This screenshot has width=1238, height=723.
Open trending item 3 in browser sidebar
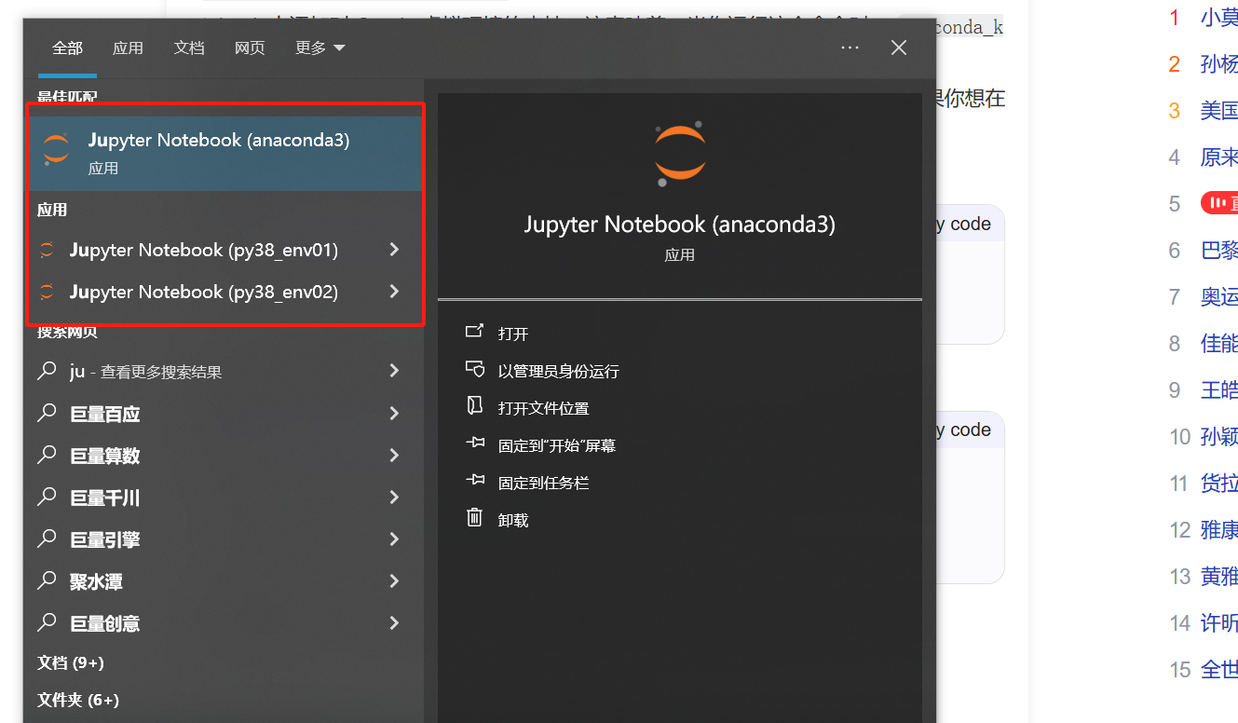click(x=1219, y=110)
